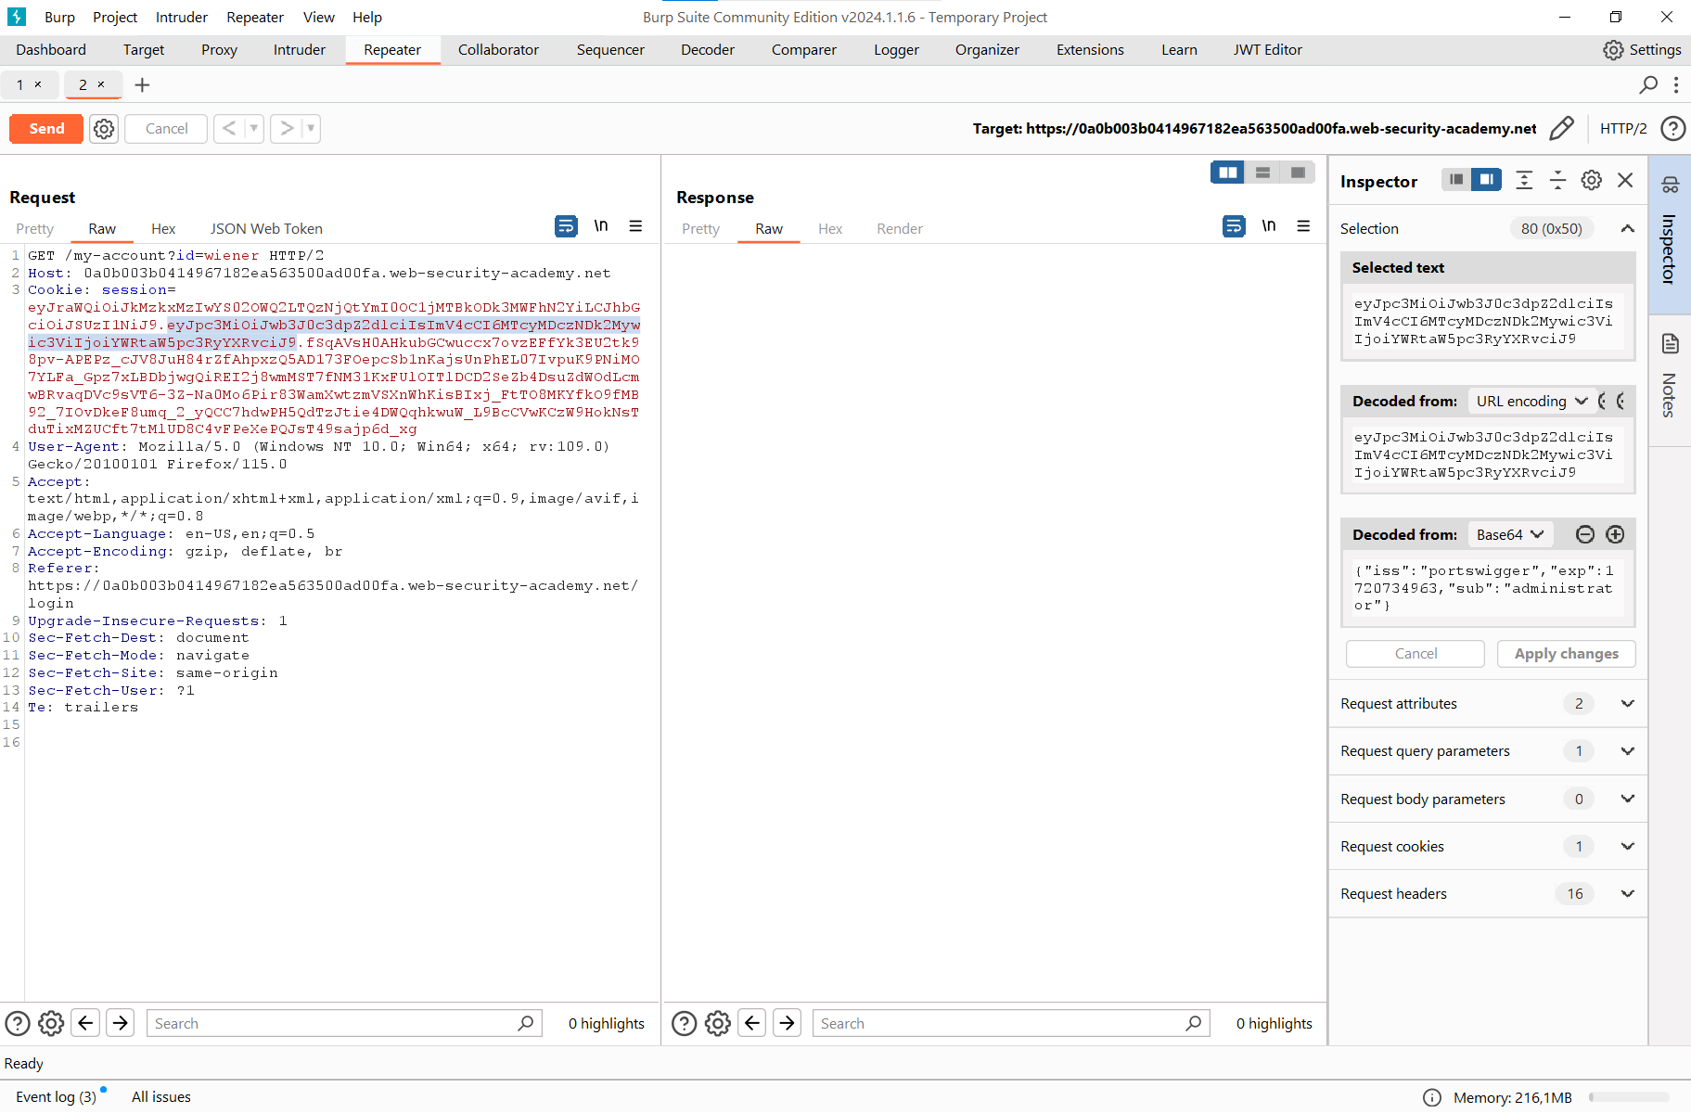1691x1113 pixels.
Task: Go to previous match in Request search
Action: tap(85, 1023)
